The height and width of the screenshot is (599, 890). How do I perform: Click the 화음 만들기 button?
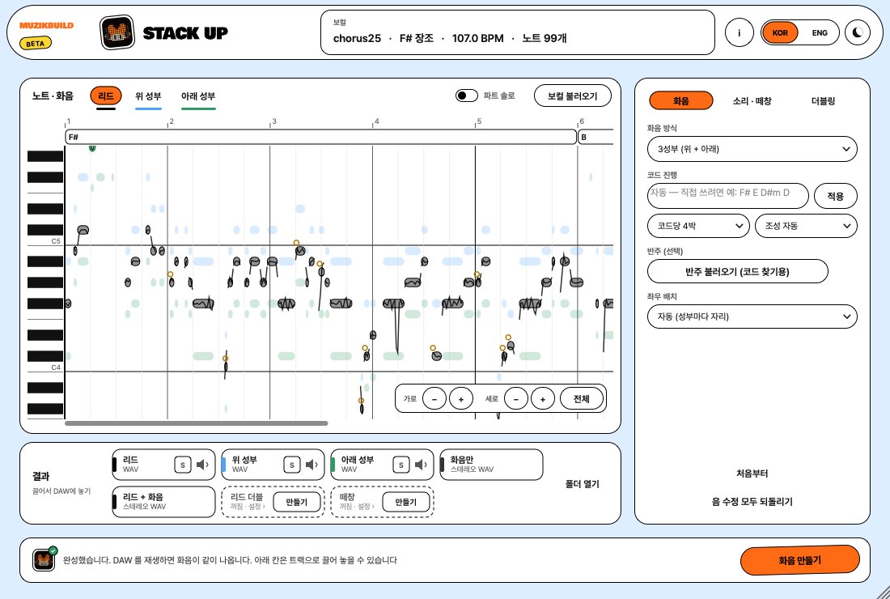pyautogui.click(x=799, y=560)
